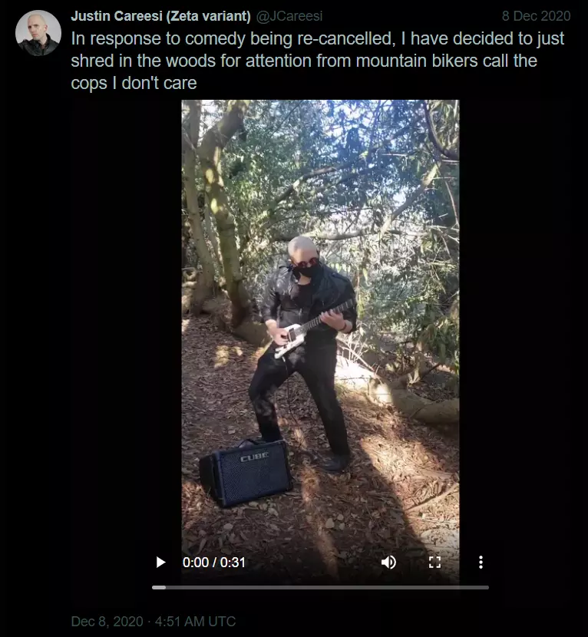Image resolution: width=588 pixels, height=637 pixels.
Task: Open the @JCareesi handle link
Action: [289, 16]
